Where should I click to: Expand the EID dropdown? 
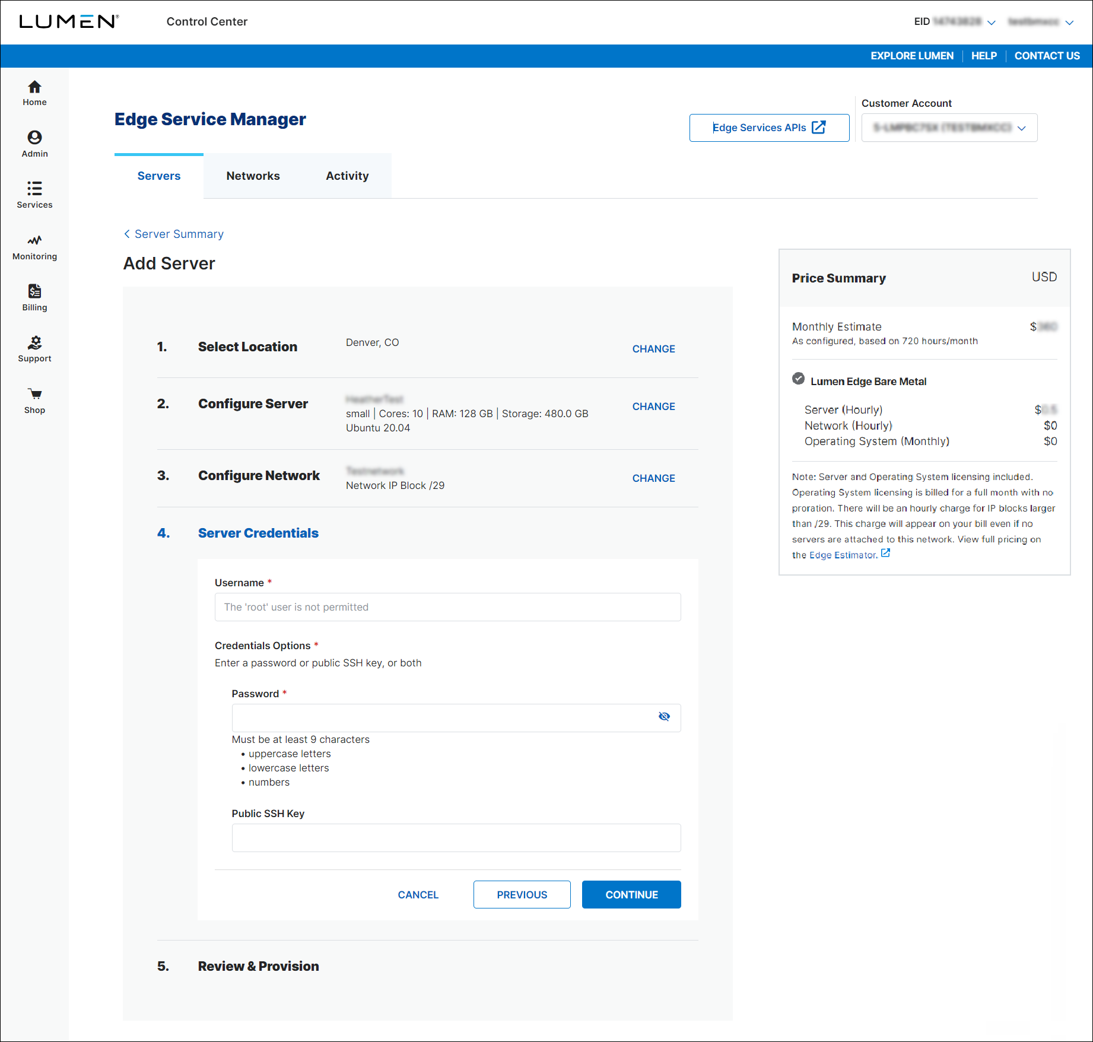(992, 23)
